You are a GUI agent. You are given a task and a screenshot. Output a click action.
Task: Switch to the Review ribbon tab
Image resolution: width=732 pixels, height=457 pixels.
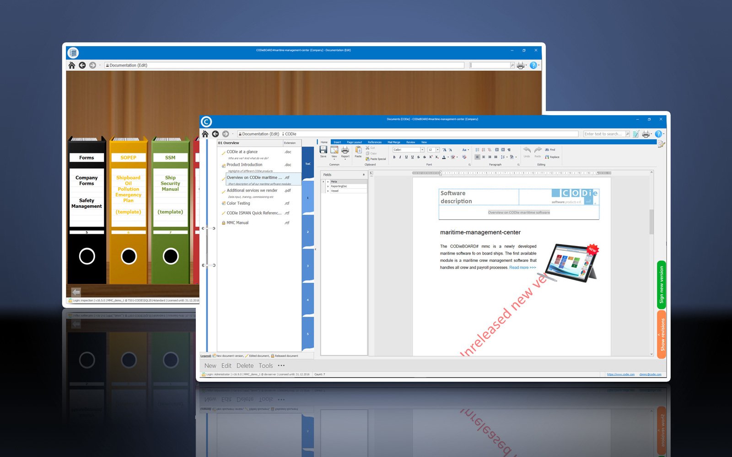click(411, 142)
